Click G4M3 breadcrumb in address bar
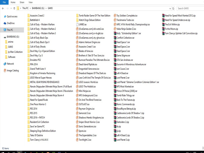The height and width of the screenshot is (153, 204). click(50, 8)
